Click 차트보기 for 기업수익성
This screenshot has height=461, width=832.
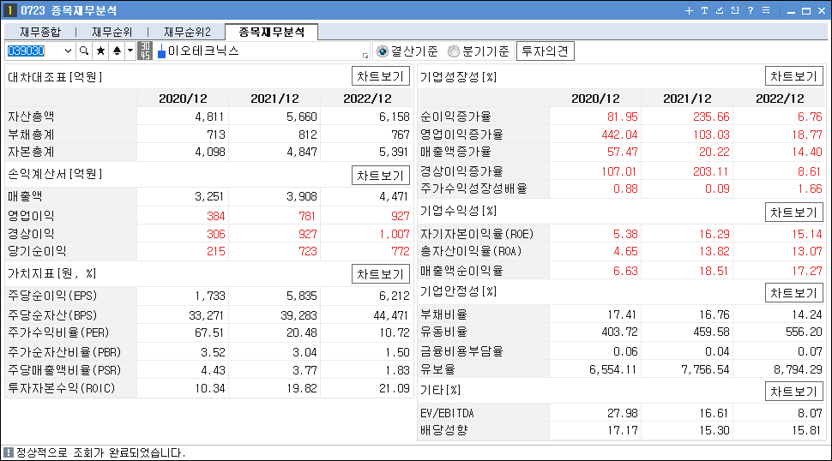(793, 212)
